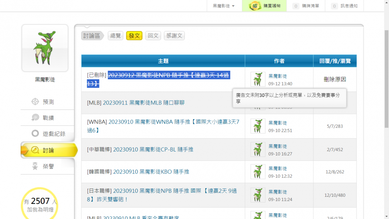Click the 12/8/262 stats cell
Image resolution: width=389 pixels, height=219 pixels.
335,172
